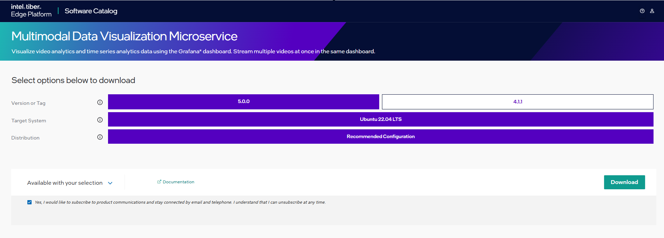The image size is (664, 238).
Task: Click the external link icon beside Documentation
Action: [x=159, y=182]
